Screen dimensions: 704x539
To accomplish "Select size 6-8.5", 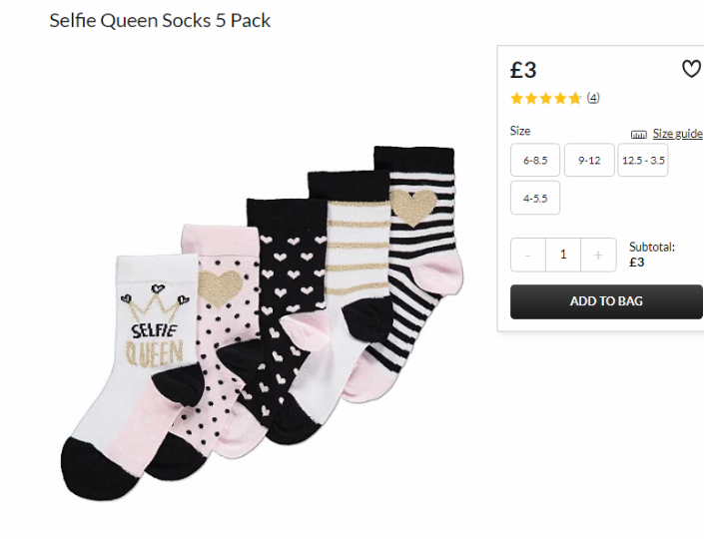I will [x=535, y=161].
